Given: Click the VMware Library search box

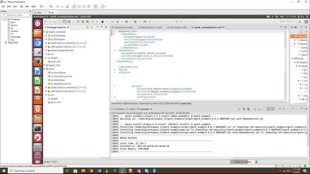Looking at the screenshot, I should (x=16, y=15).
